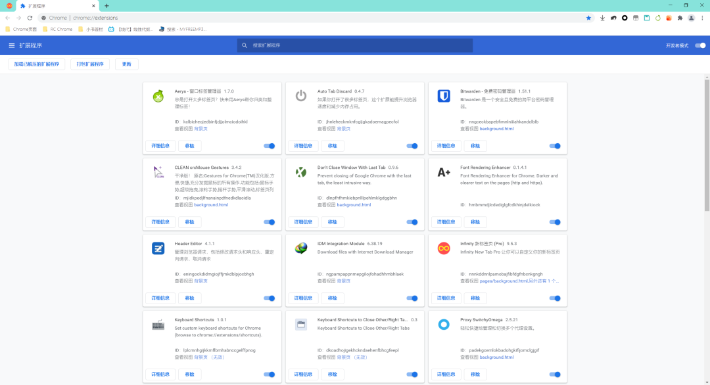Viewport: 710px width, 385px height.
Task: Click the bookmark star in address bar
Action: tap(588, 18)
